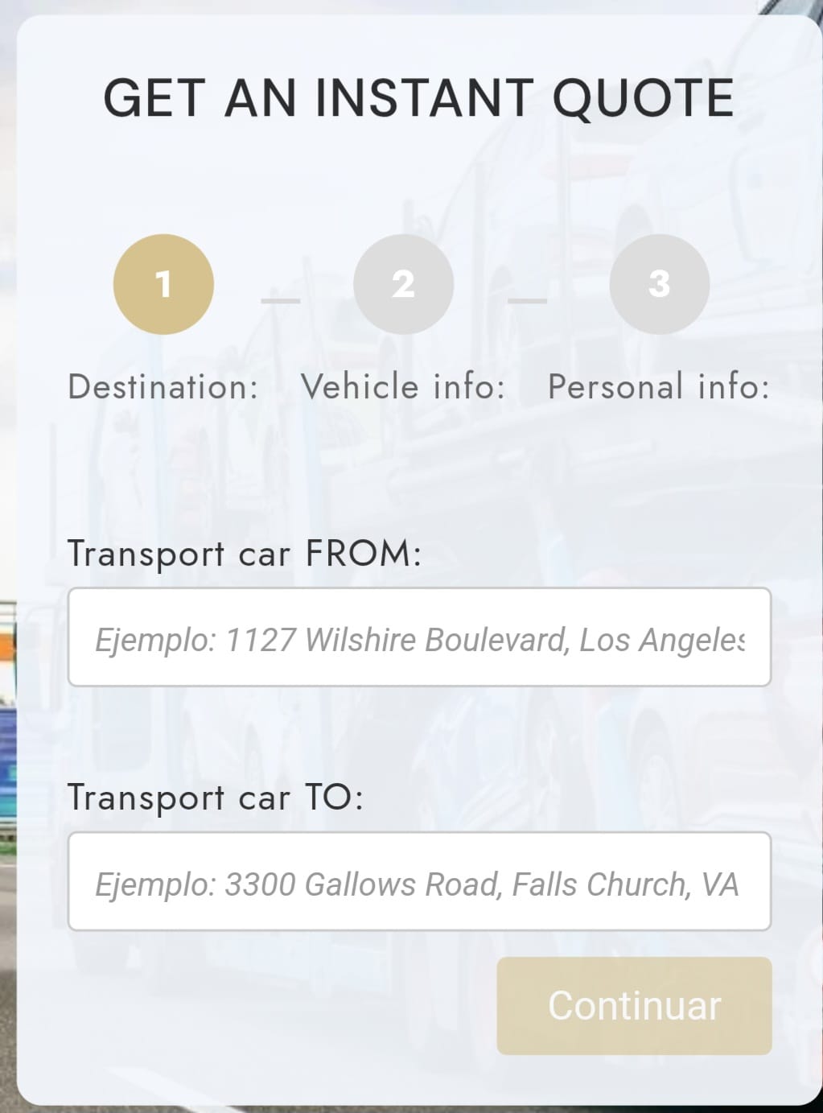Viewport: 823px width, 1113px height.
Task: Focus the Transport car FROM address field
Action: click(x=419, y=637)
